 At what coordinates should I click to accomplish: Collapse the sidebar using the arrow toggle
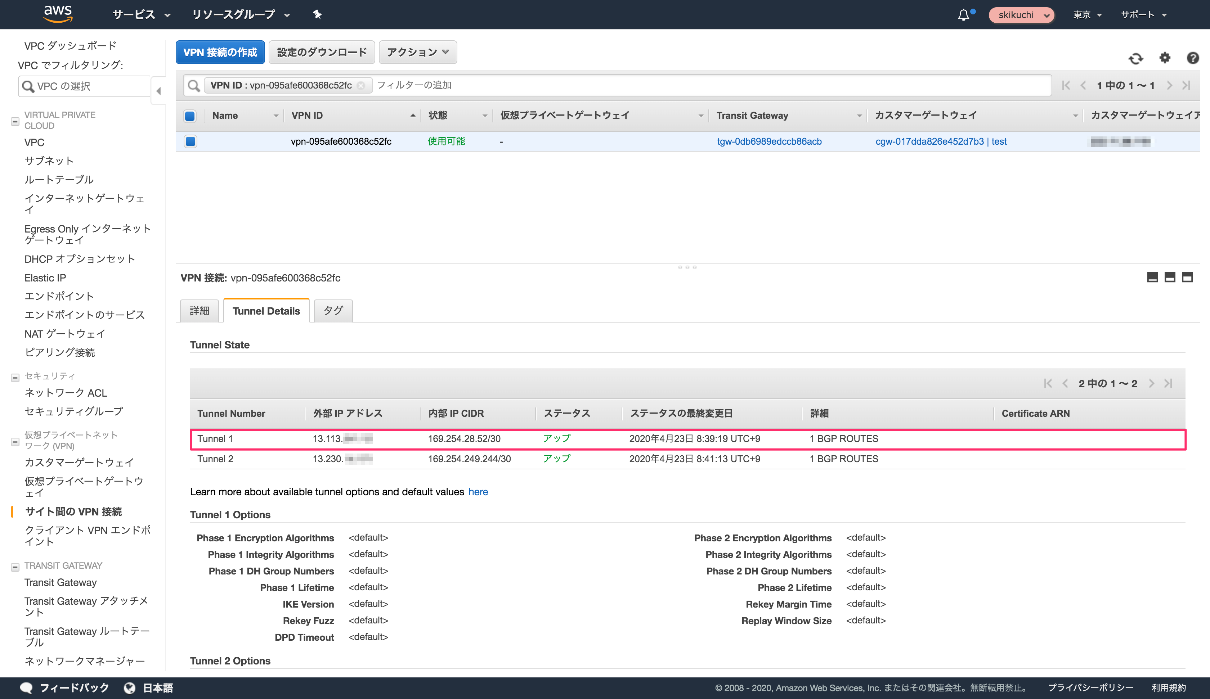pos(158,91)
